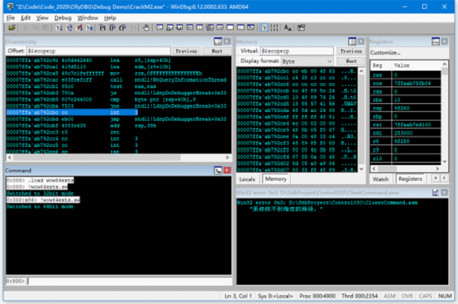Open the Call Stack window via toolbar icon
The image size is (458, 304).
click(x=210, y=28)
